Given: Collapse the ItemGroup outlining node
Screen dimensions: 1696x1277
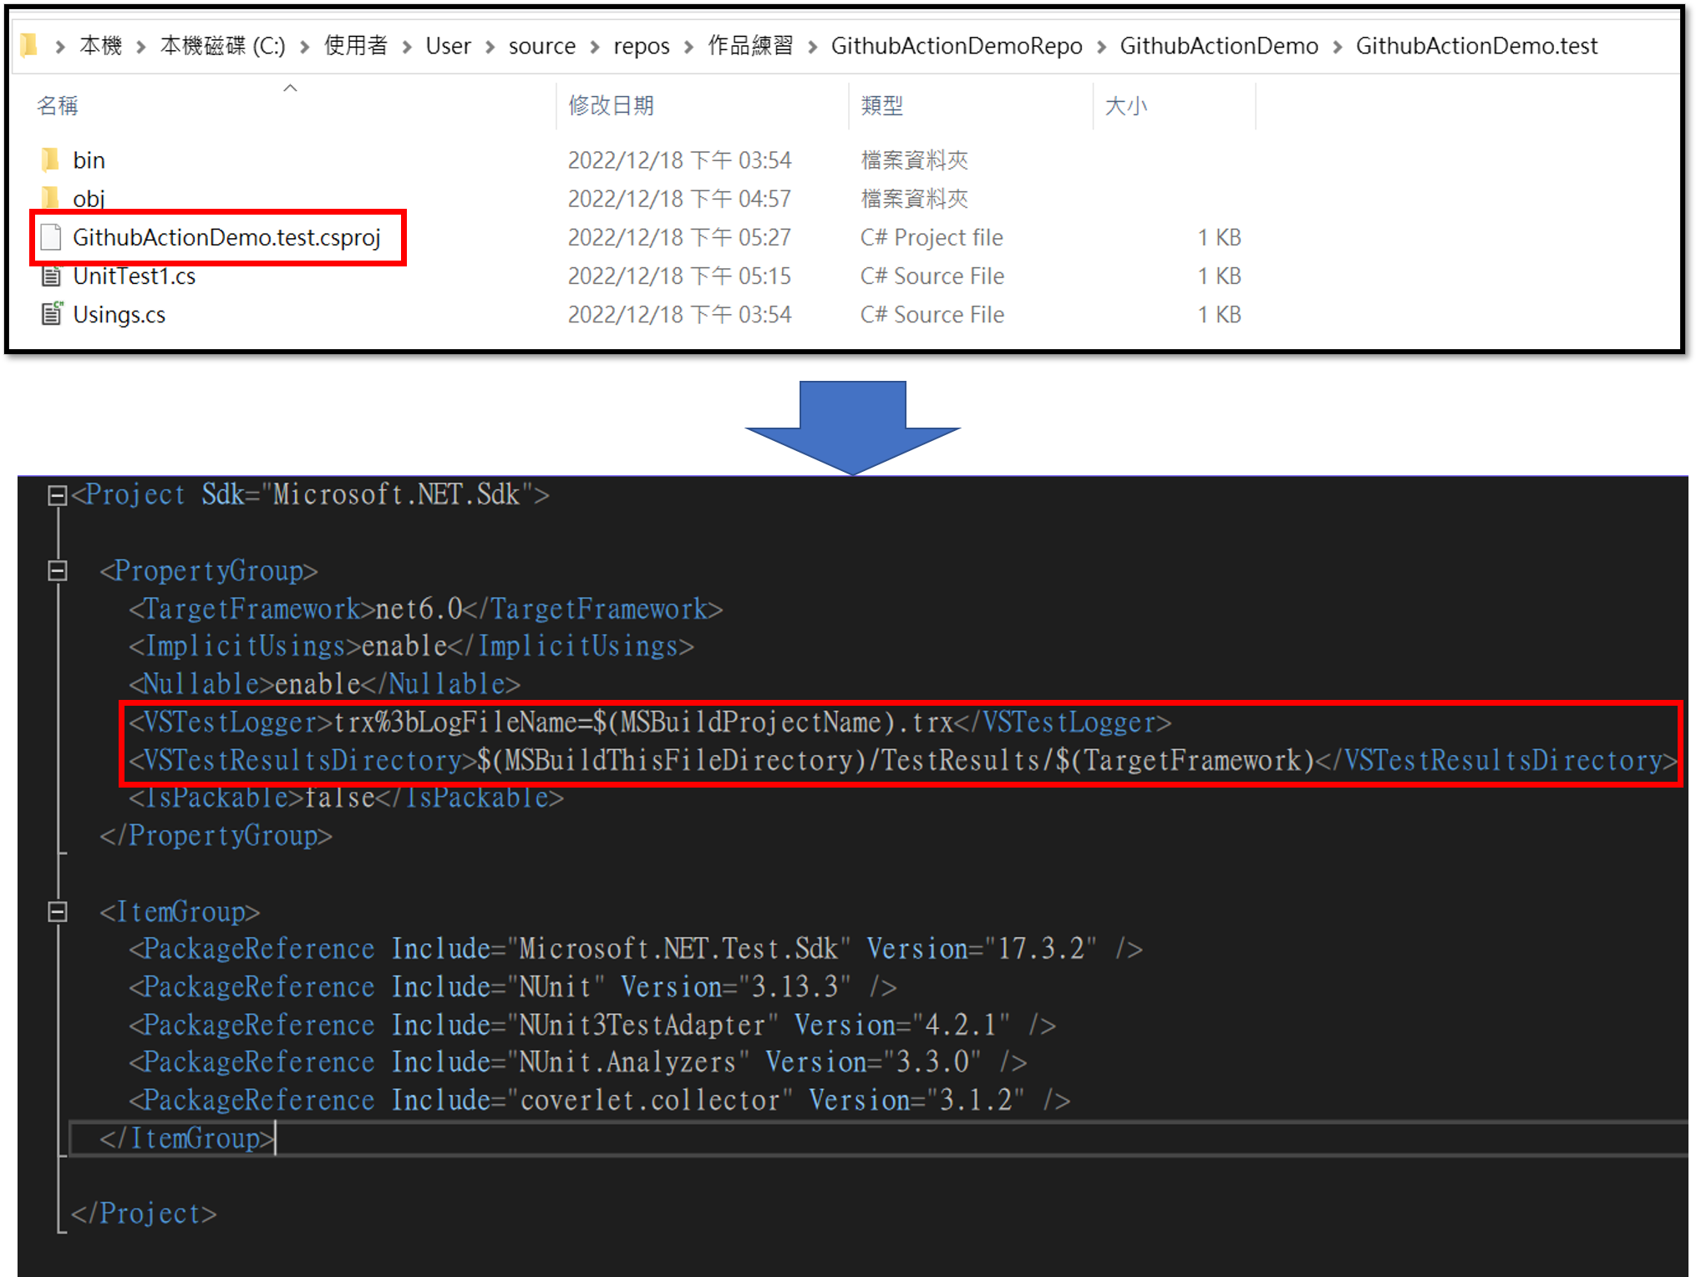Looking at the screenshot, I should point(57,912).
